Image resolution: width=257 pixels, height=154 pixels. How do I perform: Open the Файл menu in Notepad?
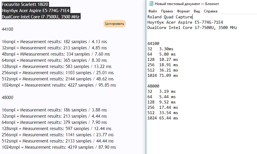pos(153,11)
